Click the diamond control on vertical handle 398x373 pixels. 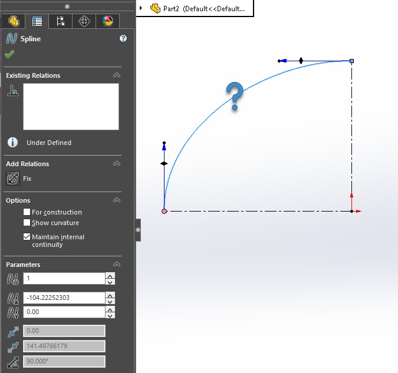pyautogui.click(x=165, y=163)
